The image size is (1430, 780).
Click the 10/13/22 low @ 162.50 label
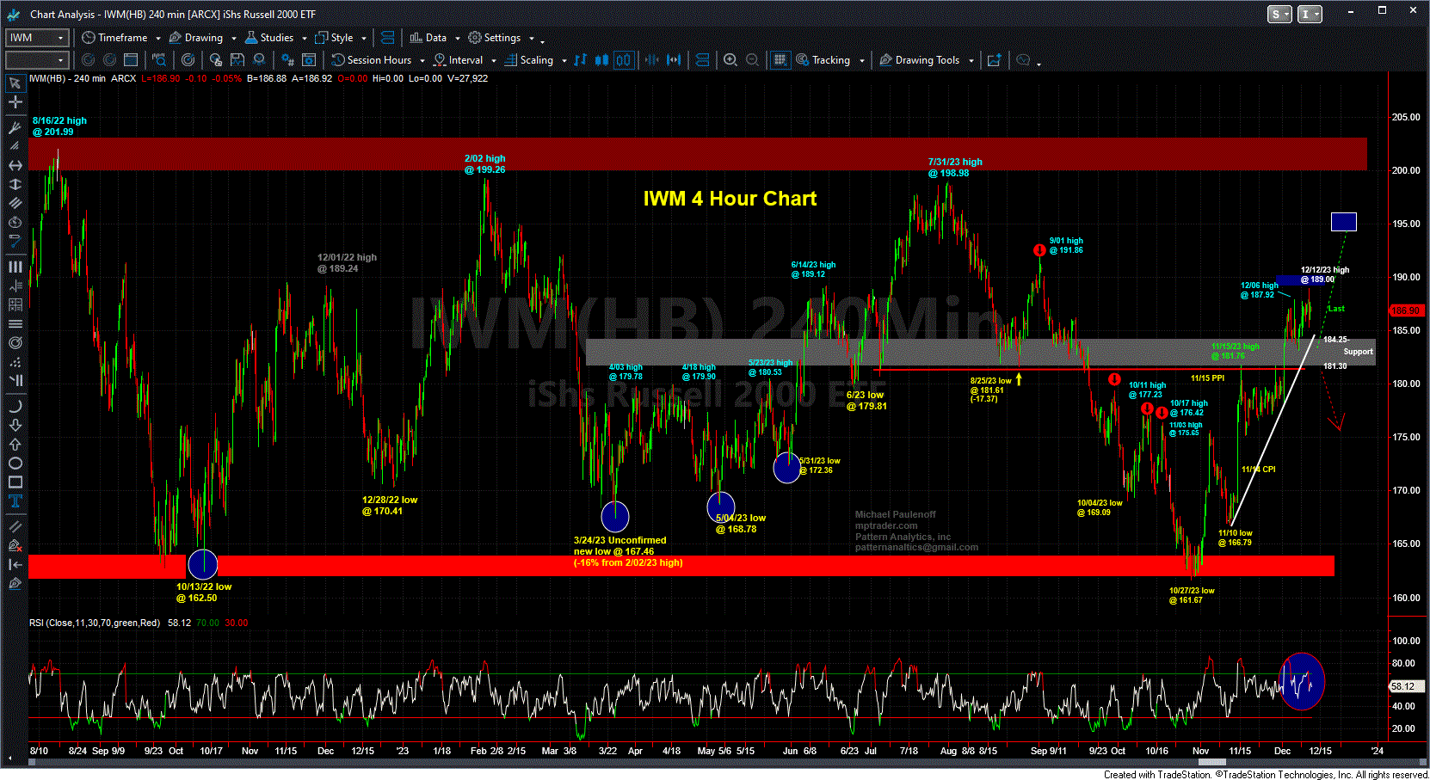tap(204, 593)
